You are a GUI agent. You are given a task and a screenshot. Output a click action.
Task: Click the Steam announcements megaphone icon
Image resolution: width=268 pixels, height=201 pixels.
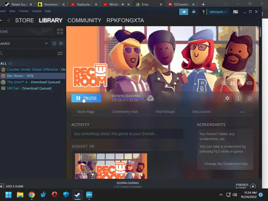point(183,12)
